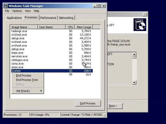Choose End Process Tree in context menu
The image size is (166, 124).
coord(27,80)
